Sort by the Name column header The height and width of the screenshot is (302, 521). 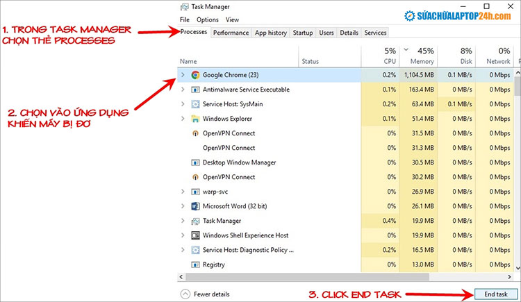tap(188, 62)
